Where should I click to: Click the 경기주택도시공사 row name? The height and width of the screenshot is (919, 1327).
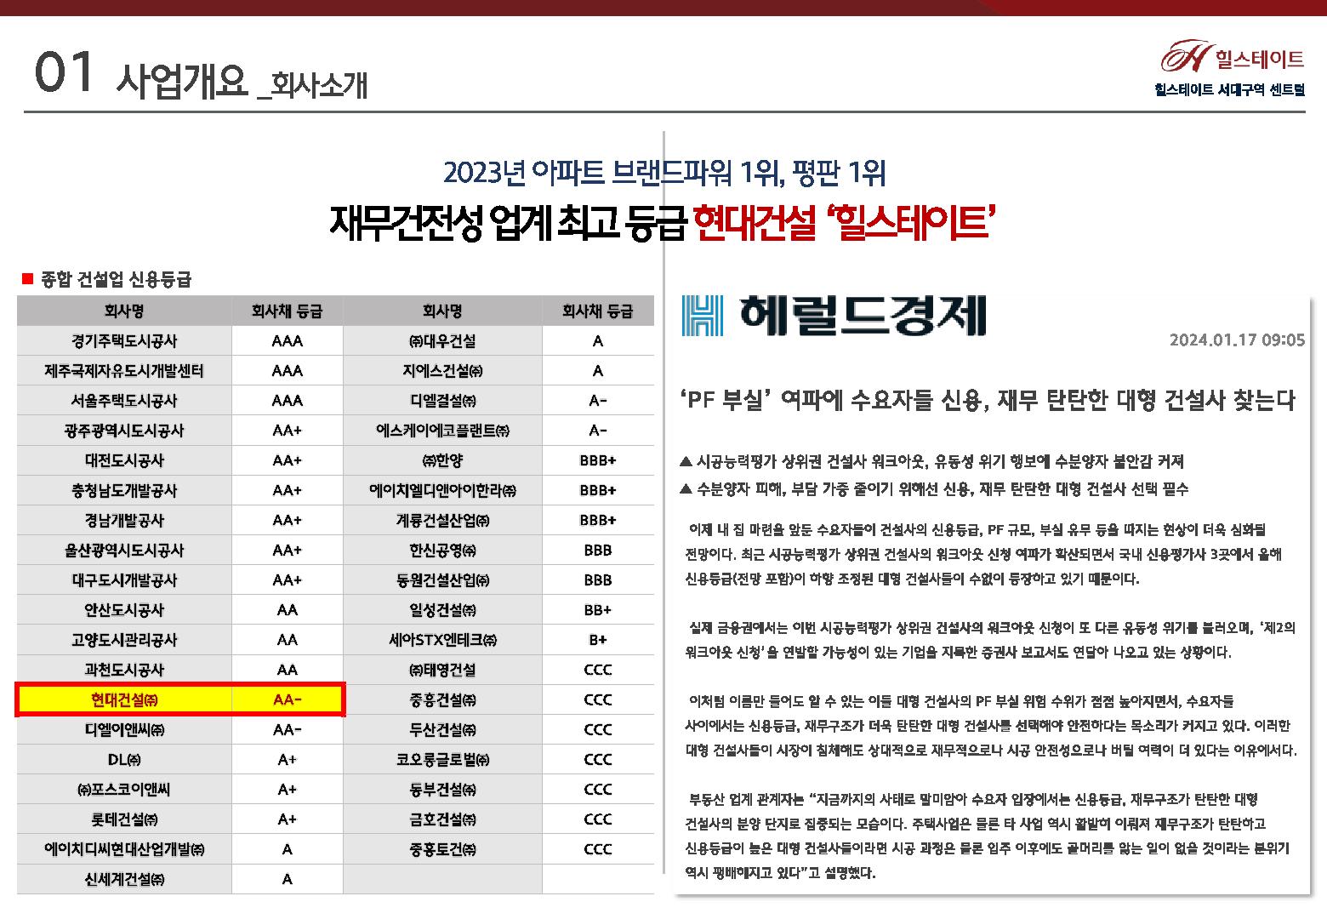click(x=124, y=341)
